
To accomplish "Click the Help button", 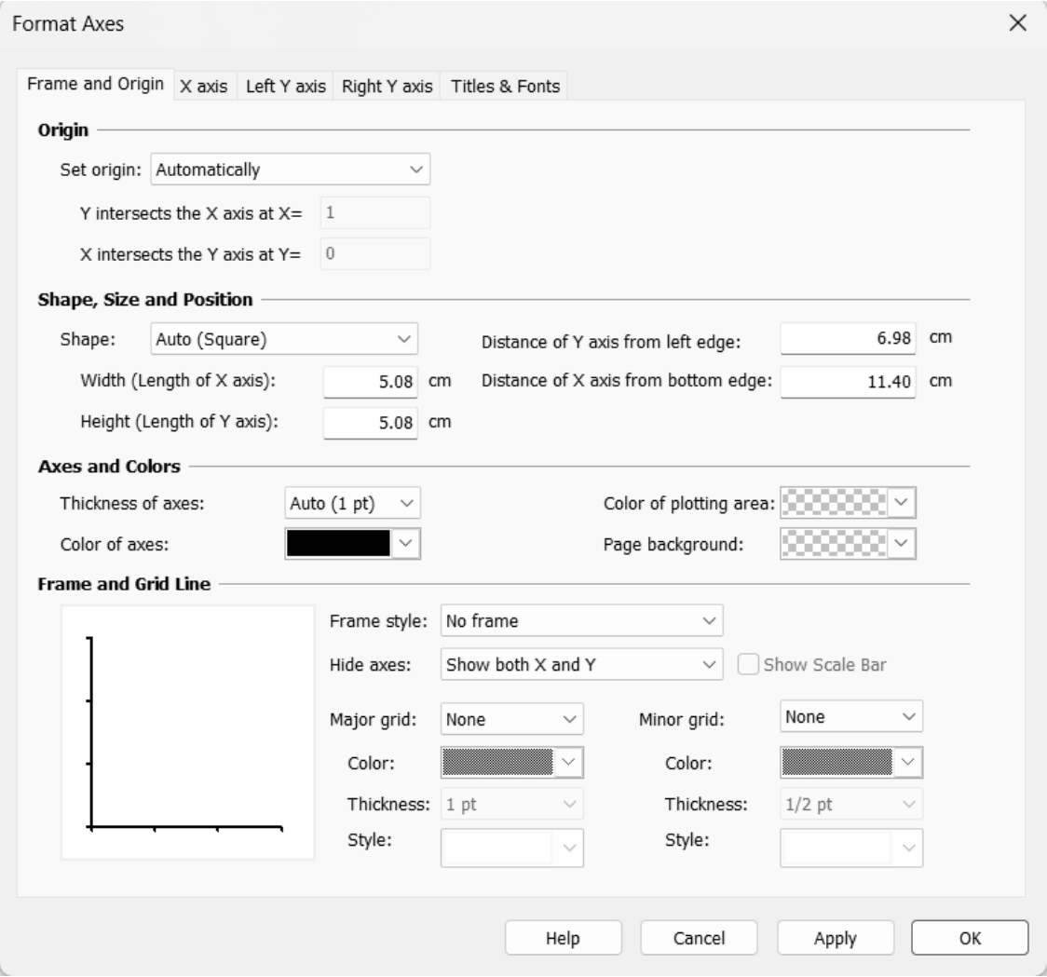I will pos(564,938).
